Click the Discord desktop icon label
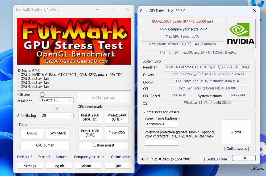266x176 pixels. (x=257, y=168)
